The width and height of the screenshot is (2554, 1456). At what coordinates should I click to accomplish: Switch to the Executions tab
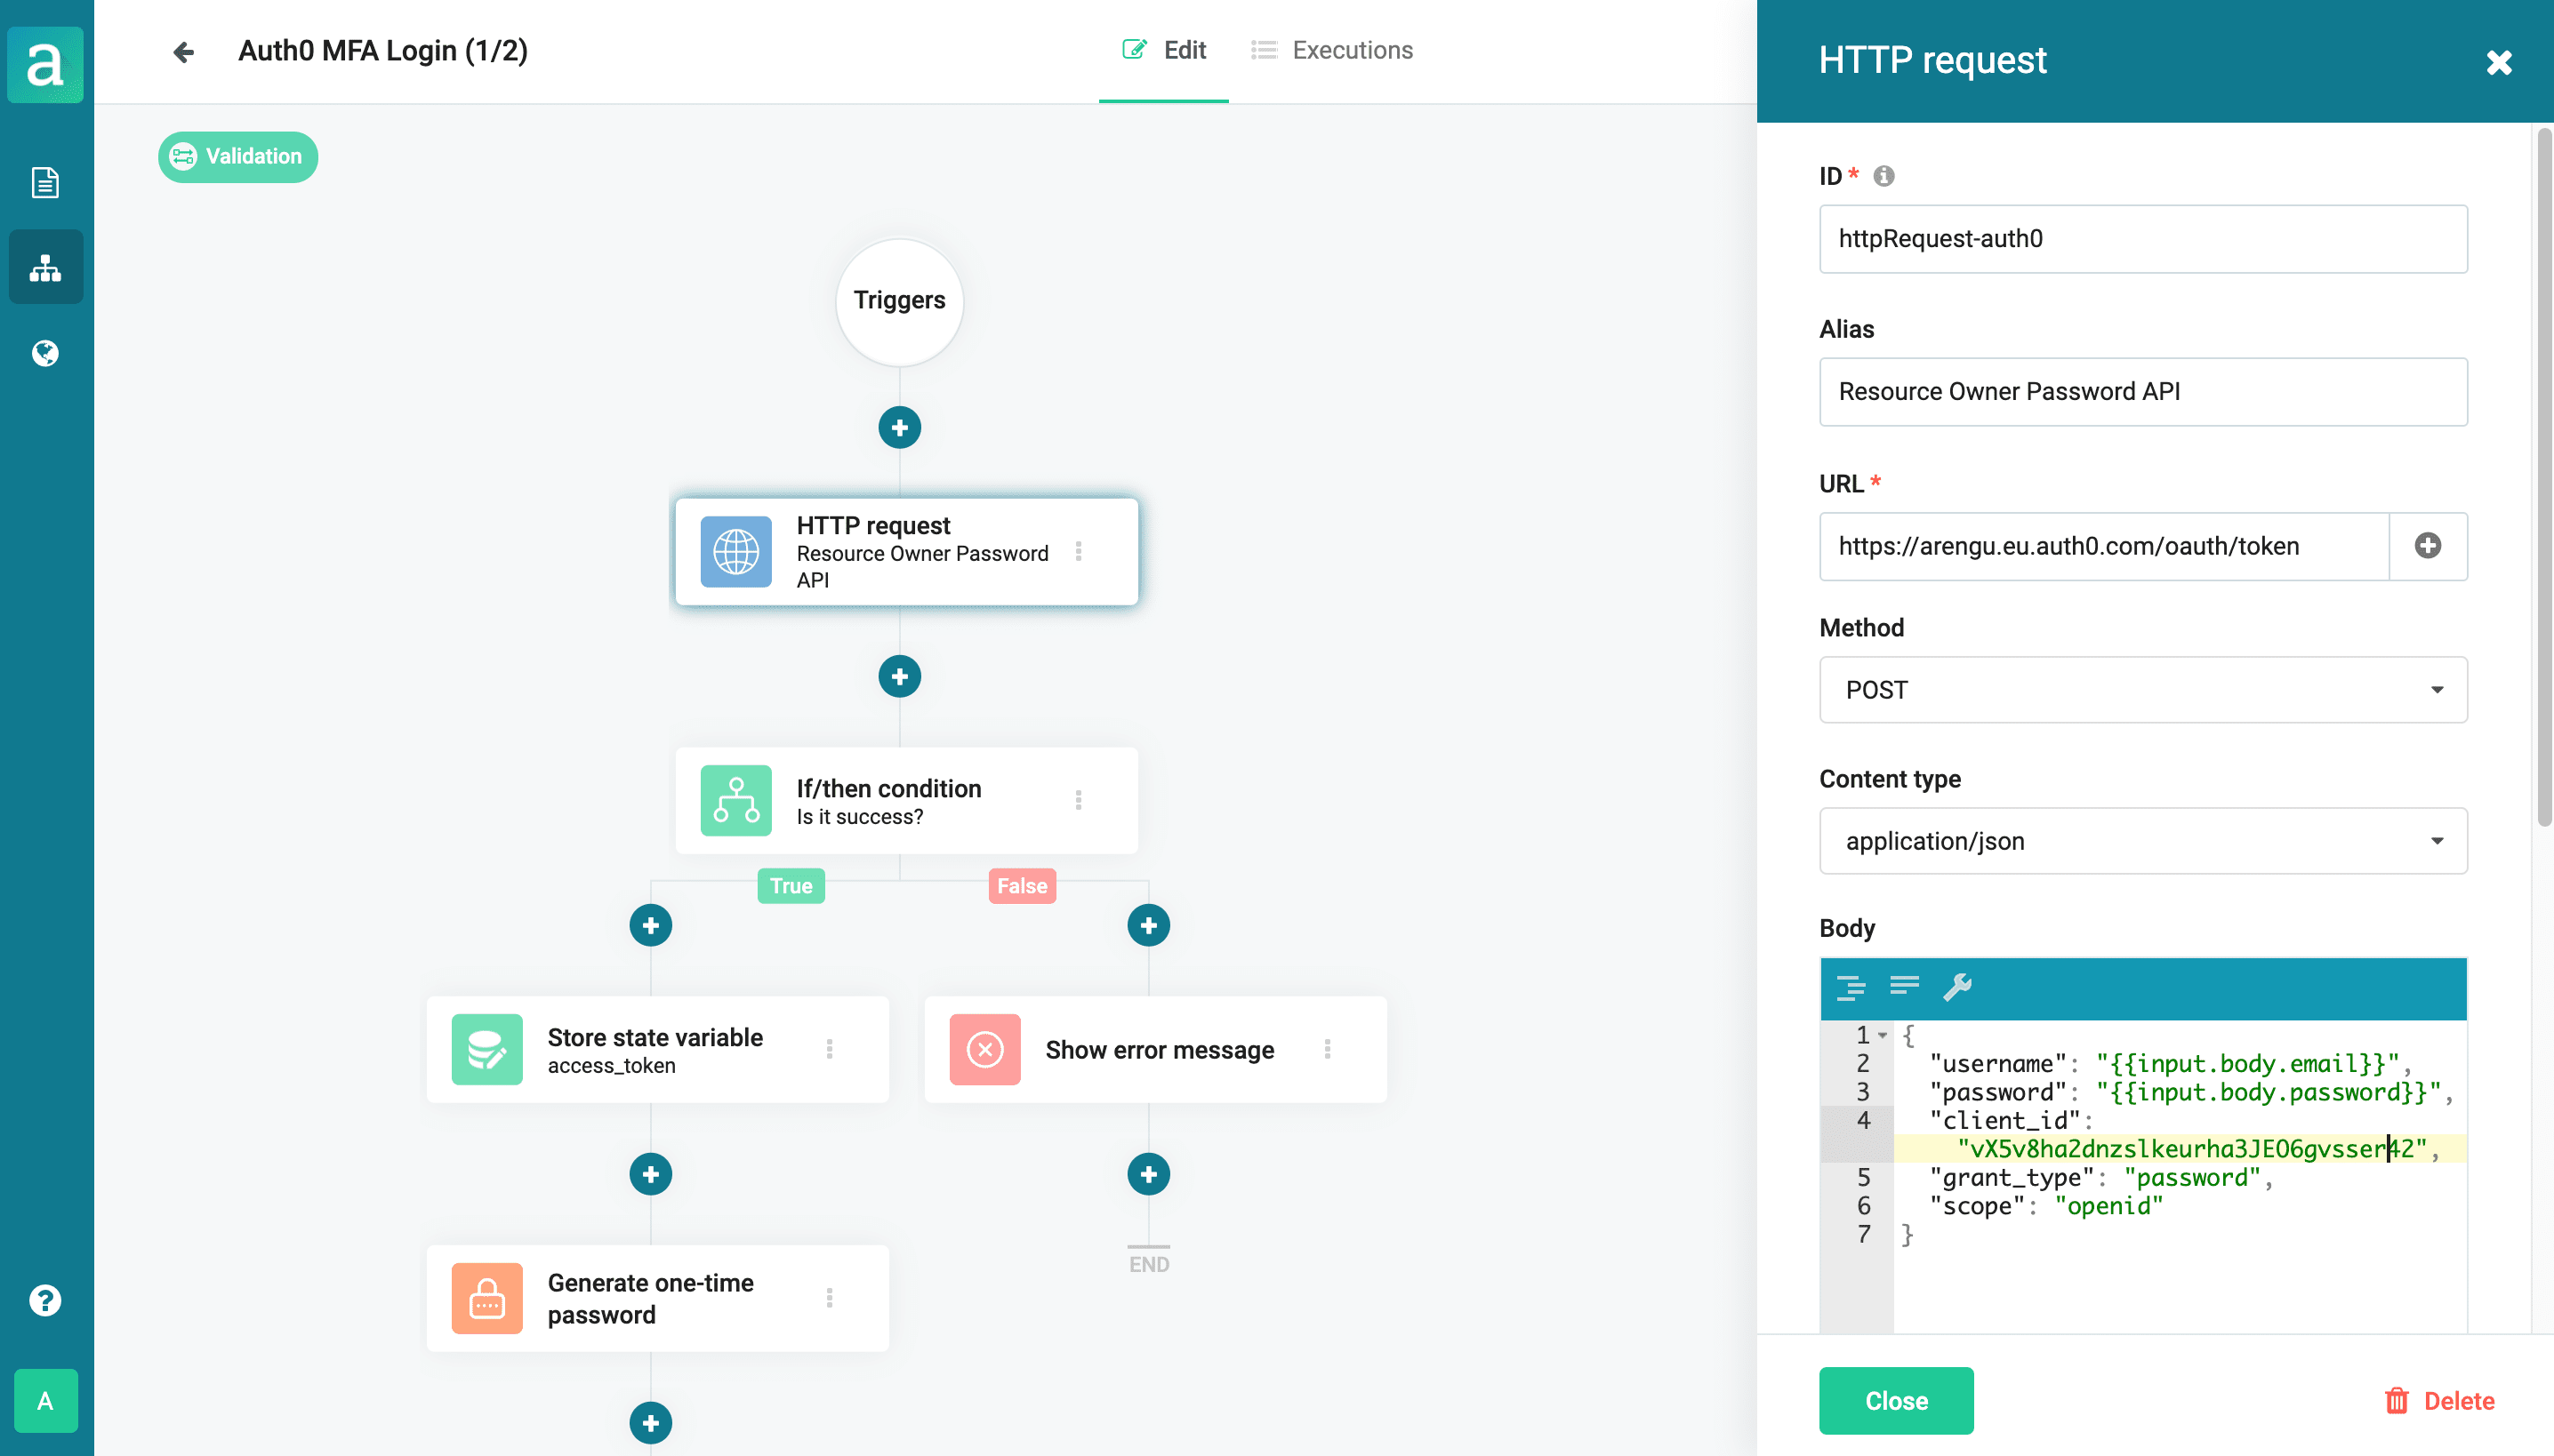click(x=1331, y=50)
